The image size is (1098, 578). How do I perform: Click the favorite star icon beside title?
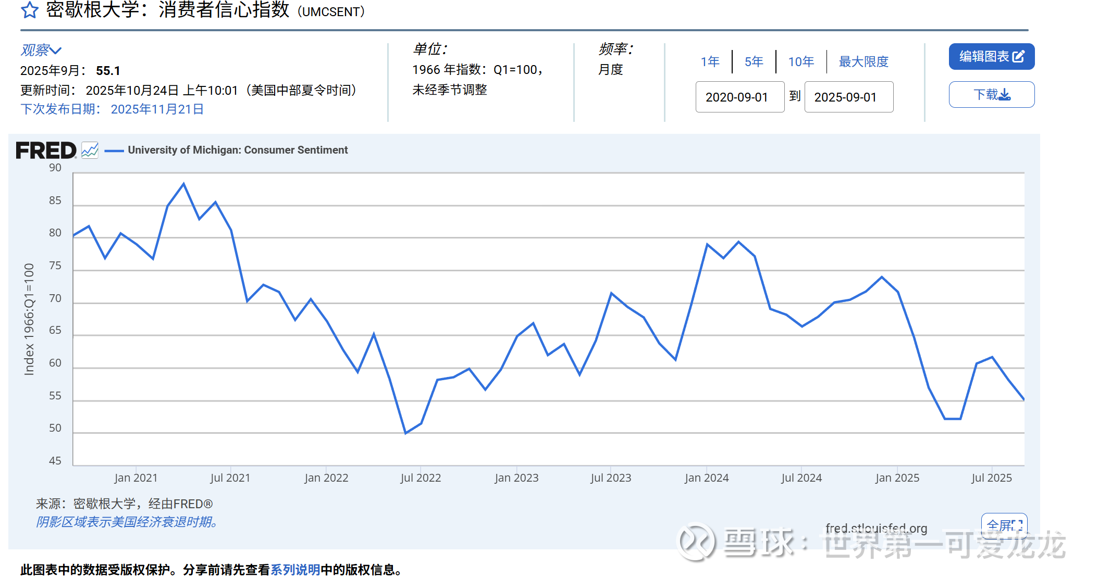[30, 10]
